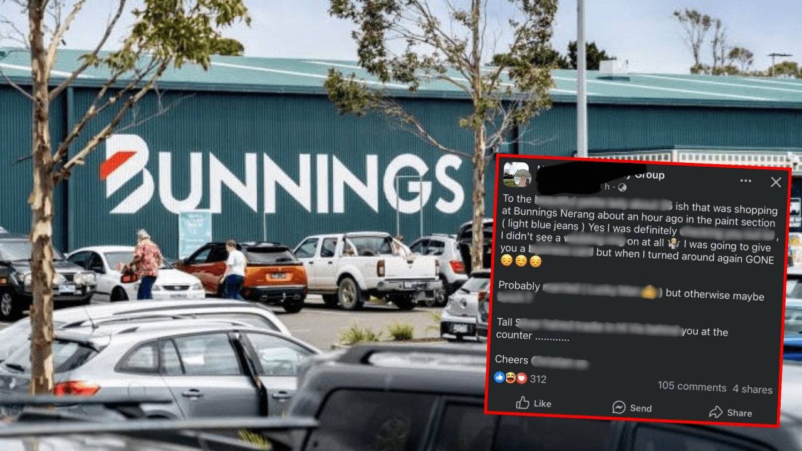Click the Share button label
The image size is (802, 451).
(x=739, y=412)
